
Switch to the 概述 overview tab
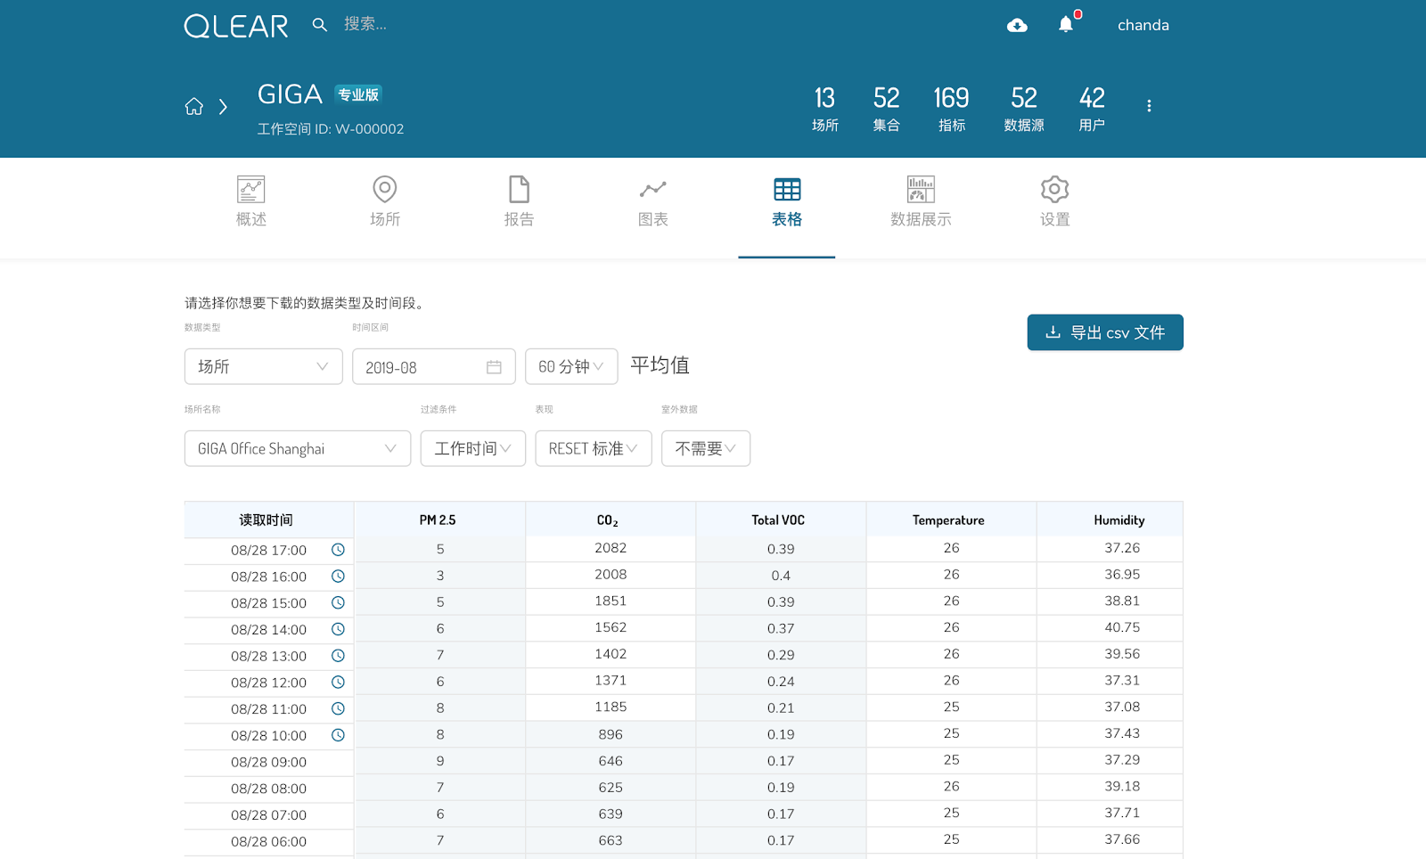251,201
